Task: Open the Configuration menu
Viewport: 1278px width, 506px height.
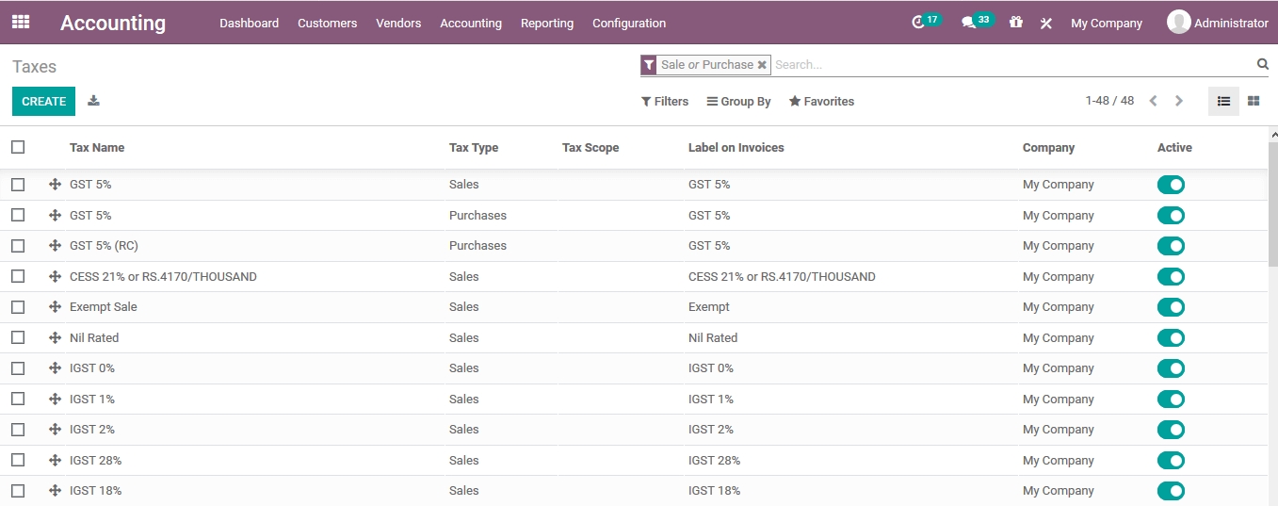Action: [628, 24]
